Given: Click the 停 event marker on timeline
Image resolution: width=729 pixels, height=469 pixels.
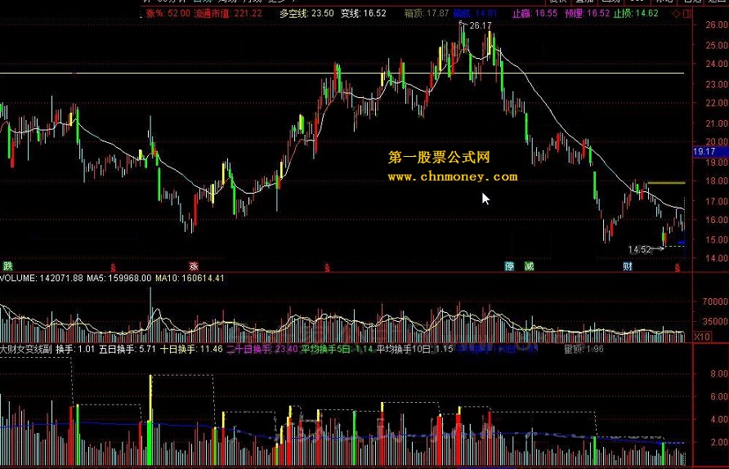Looking at the screenshot, I should click(509, 266).
